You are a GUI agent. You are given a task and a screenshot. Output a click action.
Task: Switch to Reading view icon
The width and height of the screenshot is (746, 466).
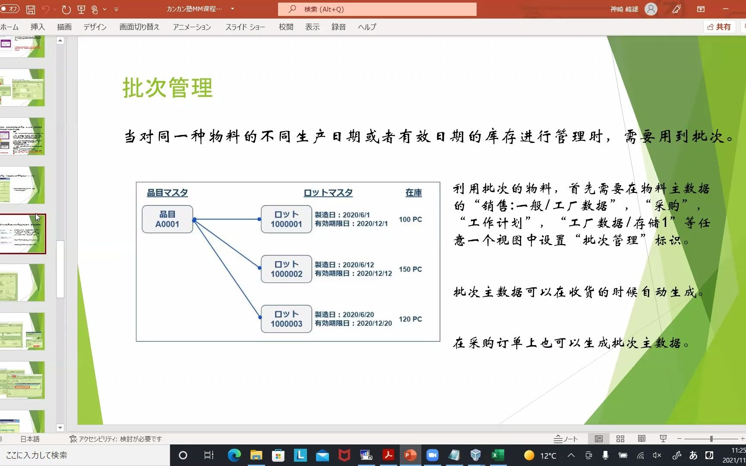click(642, 439)
